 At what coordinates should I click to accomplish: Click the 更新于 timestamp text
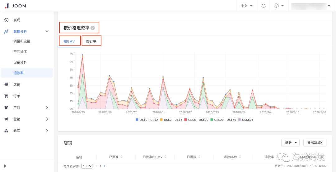point(301,166)
